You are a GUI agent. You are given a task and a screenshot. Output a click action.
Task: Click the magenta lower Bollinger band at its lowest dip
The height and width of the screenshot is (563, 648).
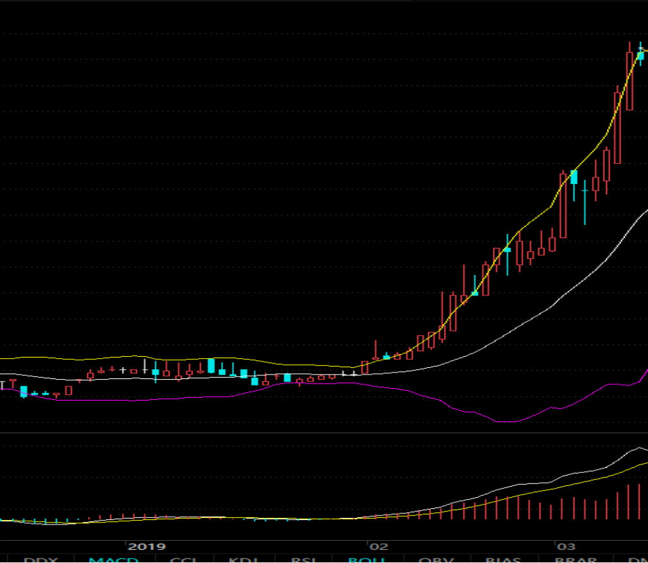click(507, 421)
